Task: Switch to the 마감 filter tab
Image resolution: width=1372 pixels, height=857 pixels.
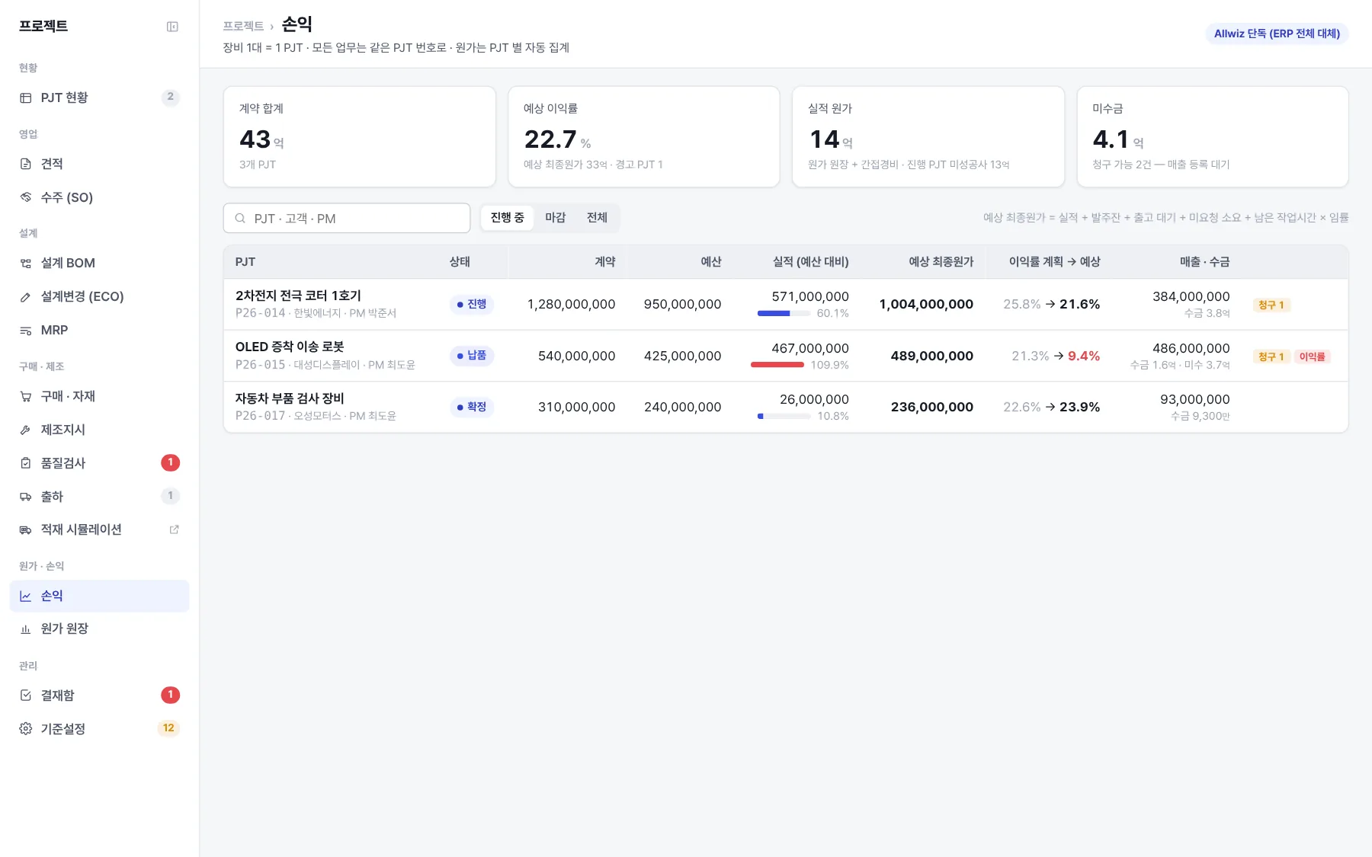Action: (555, 218)
